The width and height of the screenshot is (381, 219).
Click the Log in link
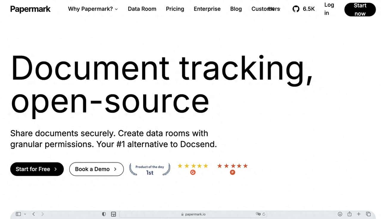pos(329,9)
